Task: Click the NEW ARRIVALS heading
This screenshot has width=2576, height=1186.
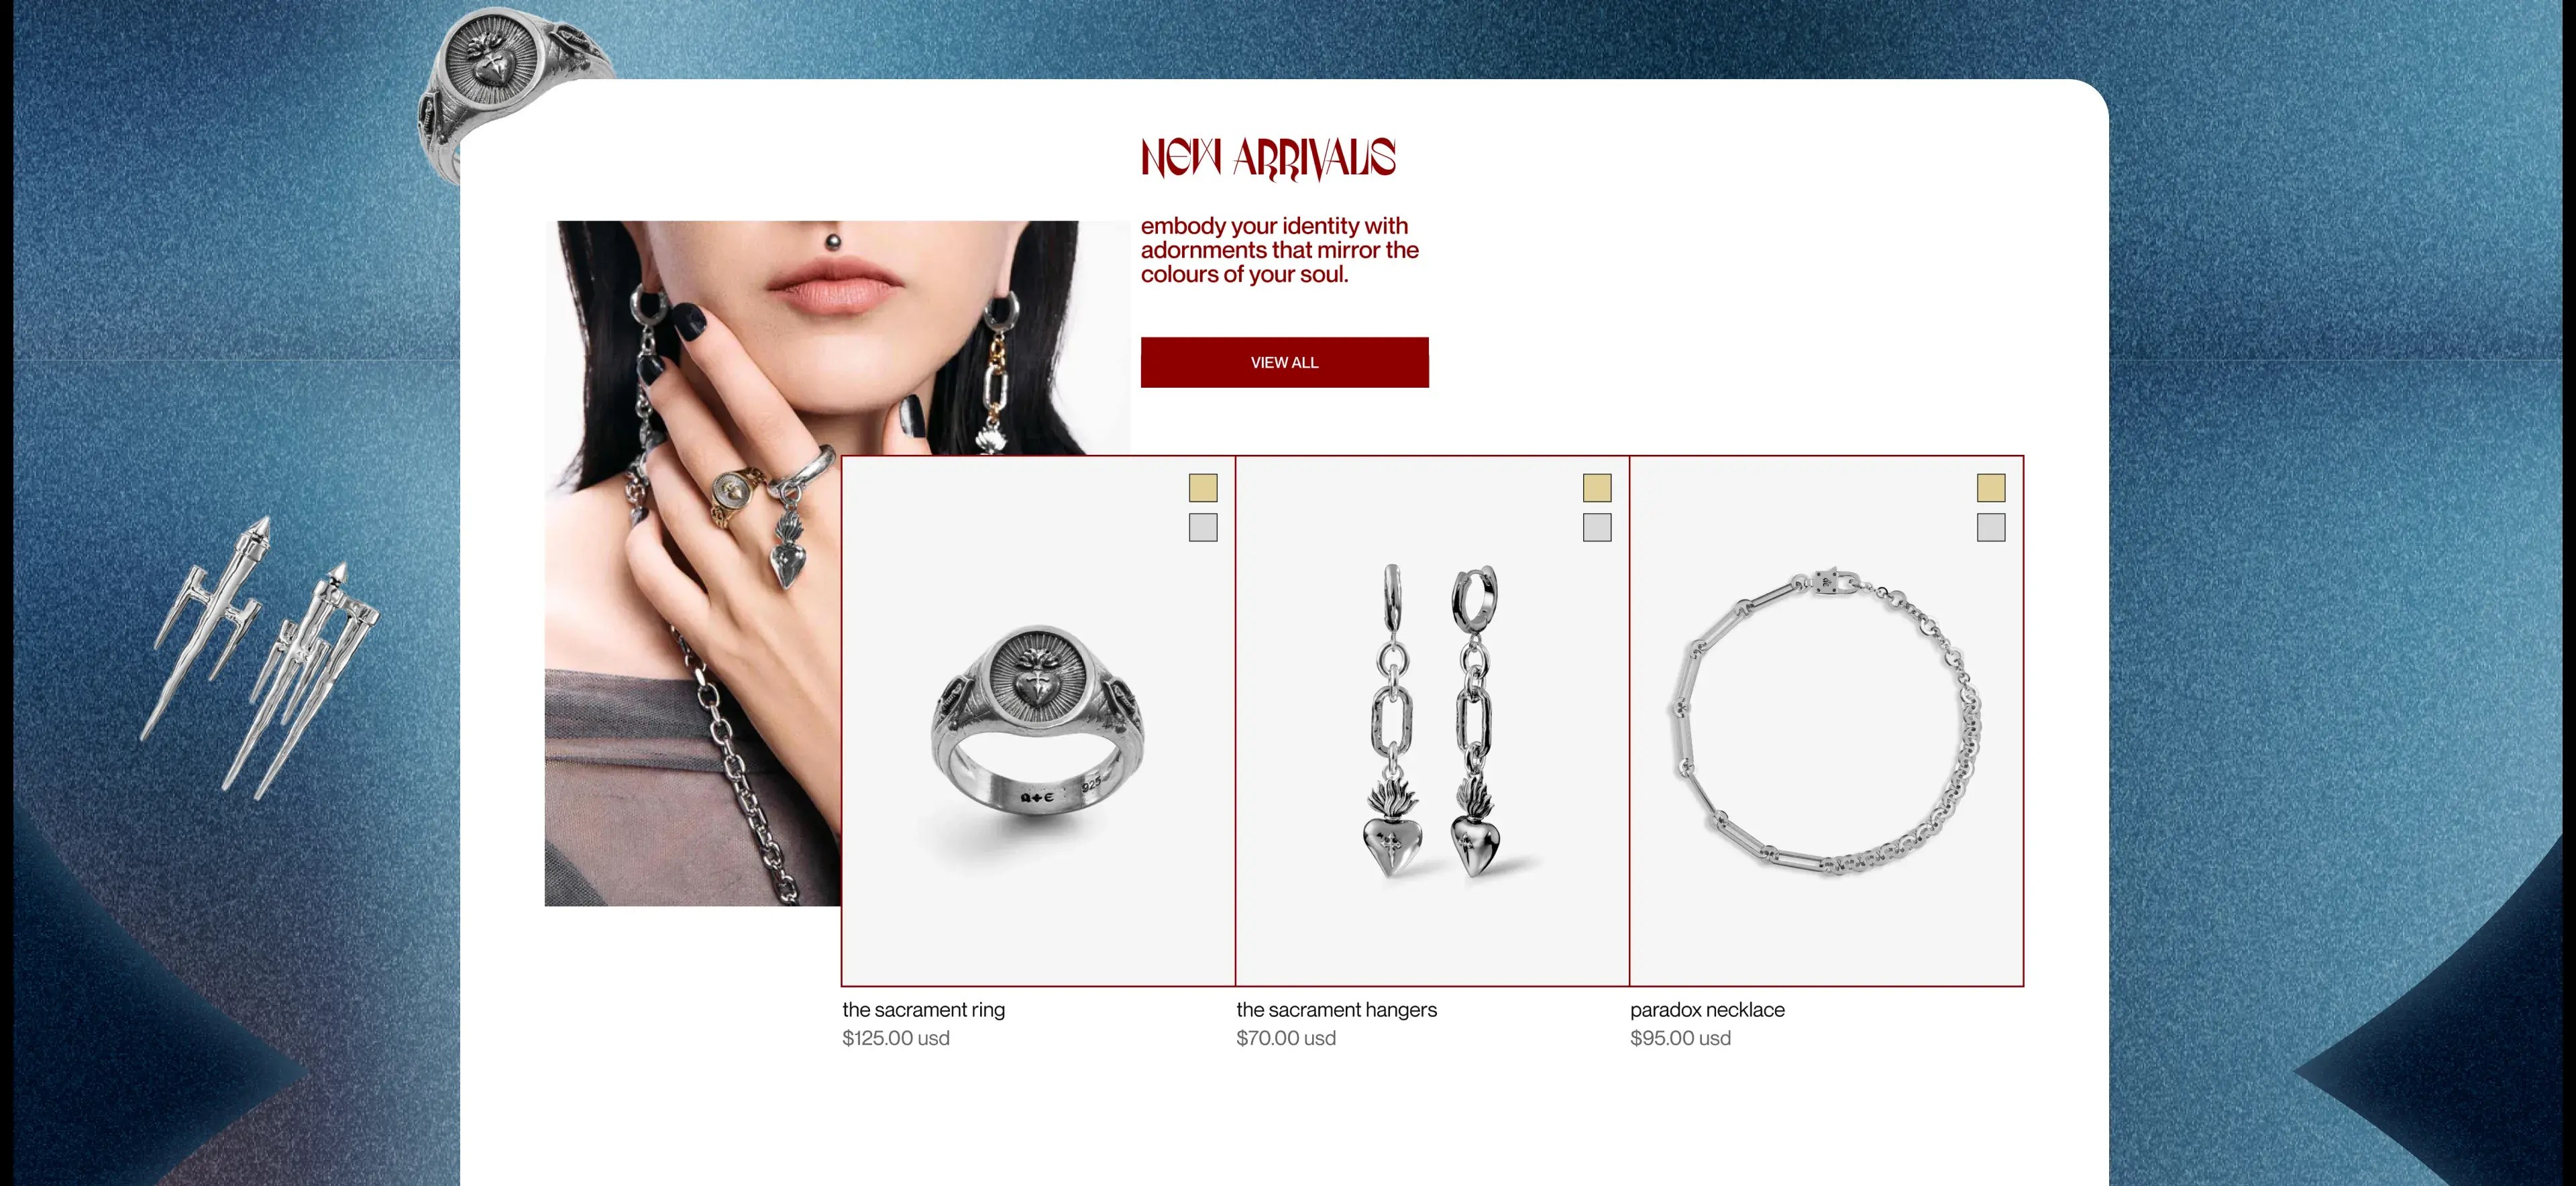Action: [1268, 158]
